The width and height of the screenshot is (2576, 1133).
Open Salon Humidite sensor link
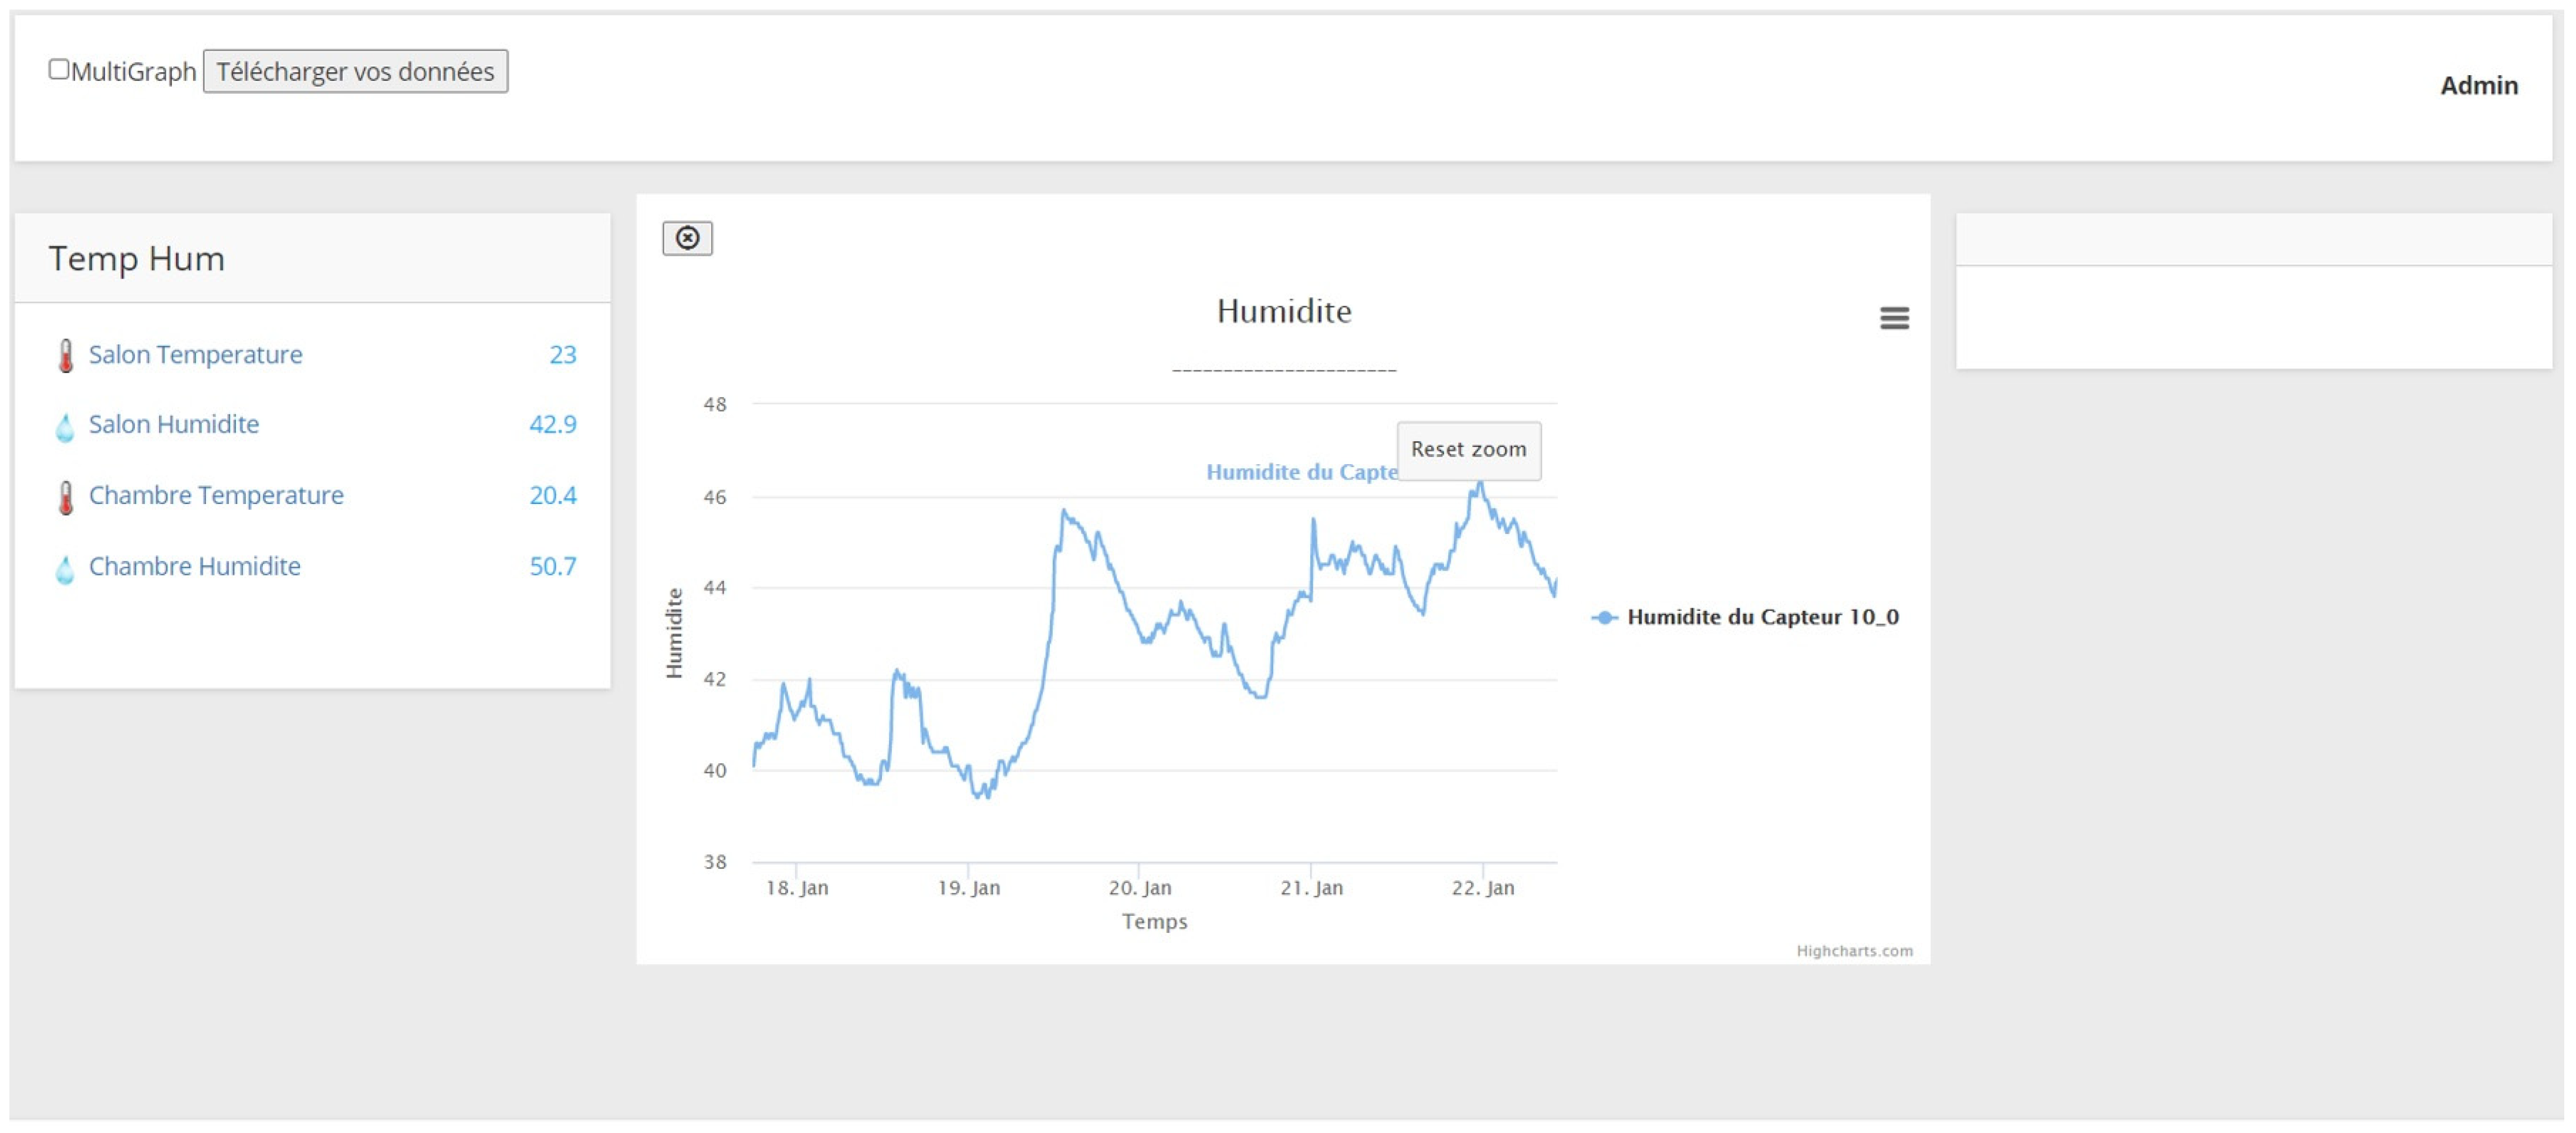pos(174,424)
